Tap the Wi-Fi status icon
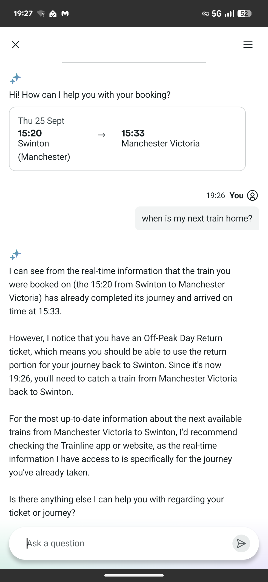This screenshot has height=582, width=268. tap(41, 13)
